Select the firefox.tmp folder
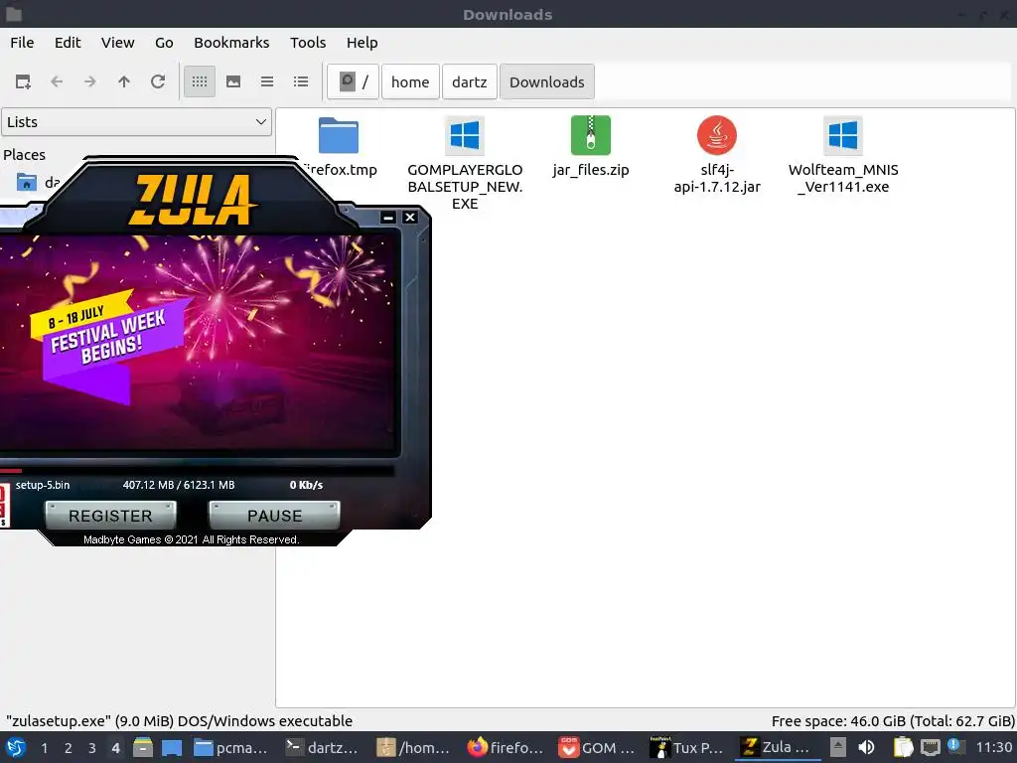Viewport: 1017px width, 763px height. coord(340,147)
